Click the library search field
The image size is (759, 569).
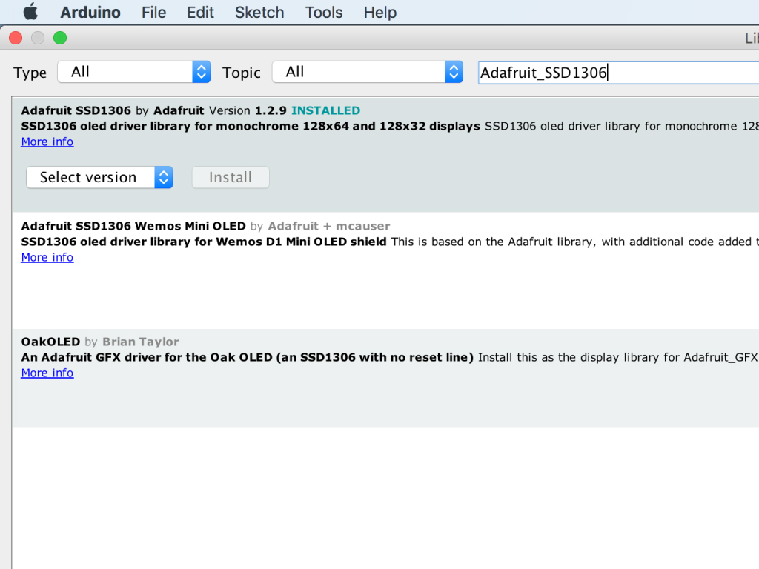coord(619,73)
